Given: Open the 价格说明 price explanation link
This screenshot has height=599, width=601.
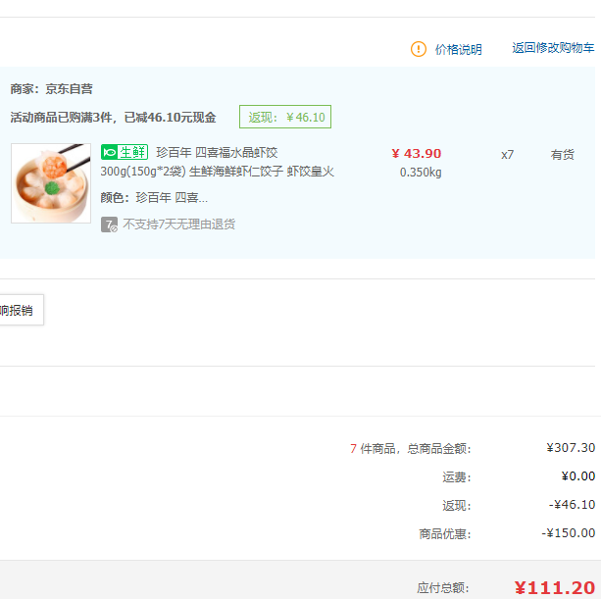Looking at the screenshot, I should (x=458, y=49).
